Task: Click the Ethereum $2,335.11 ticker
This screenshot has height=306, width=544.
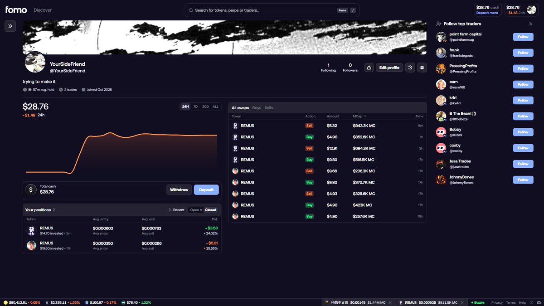Action: click(x=62, y=302)
